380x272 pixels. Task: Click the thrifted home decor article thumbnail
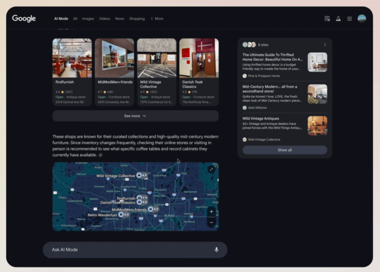tap(318, 62)
